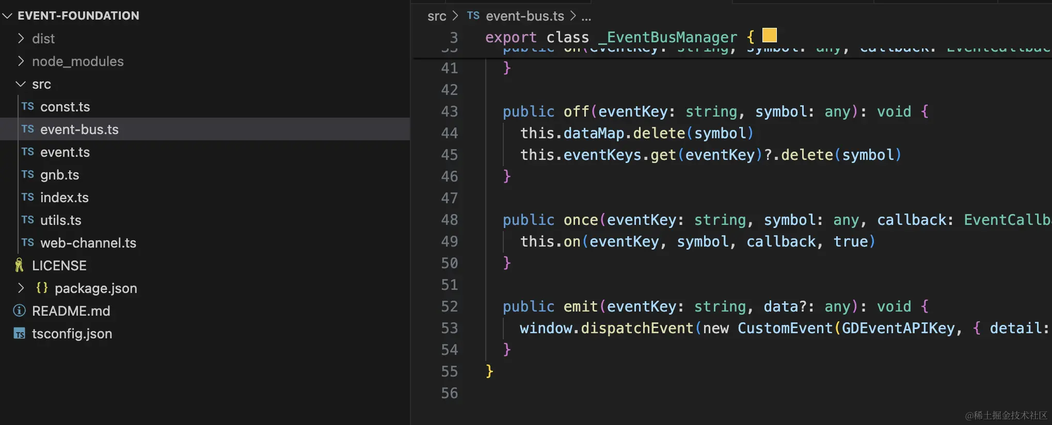This screenshot has height=425, width=1052.
Task: Select the dist folder name
Action: (x=43, y=39)
